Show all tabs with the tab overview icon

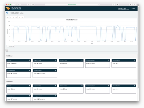(x=134, y=5)
